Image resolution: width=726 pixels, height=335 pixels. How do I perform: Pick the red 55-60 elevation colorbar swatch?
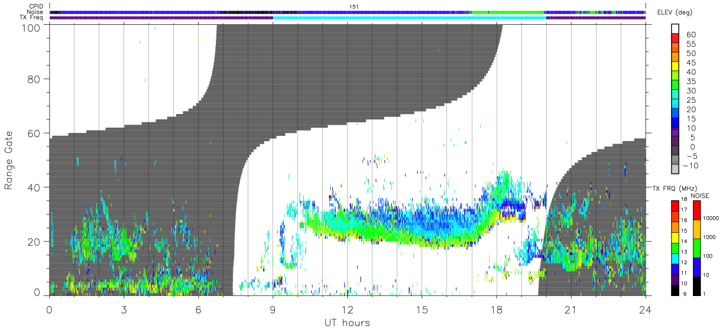[676, 39]
